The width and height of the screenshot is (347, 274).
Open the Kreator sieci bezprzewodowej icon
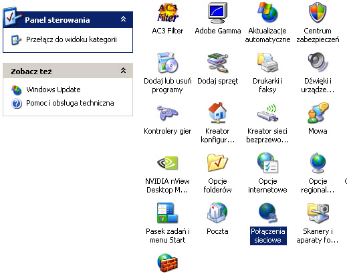(267, 113)
